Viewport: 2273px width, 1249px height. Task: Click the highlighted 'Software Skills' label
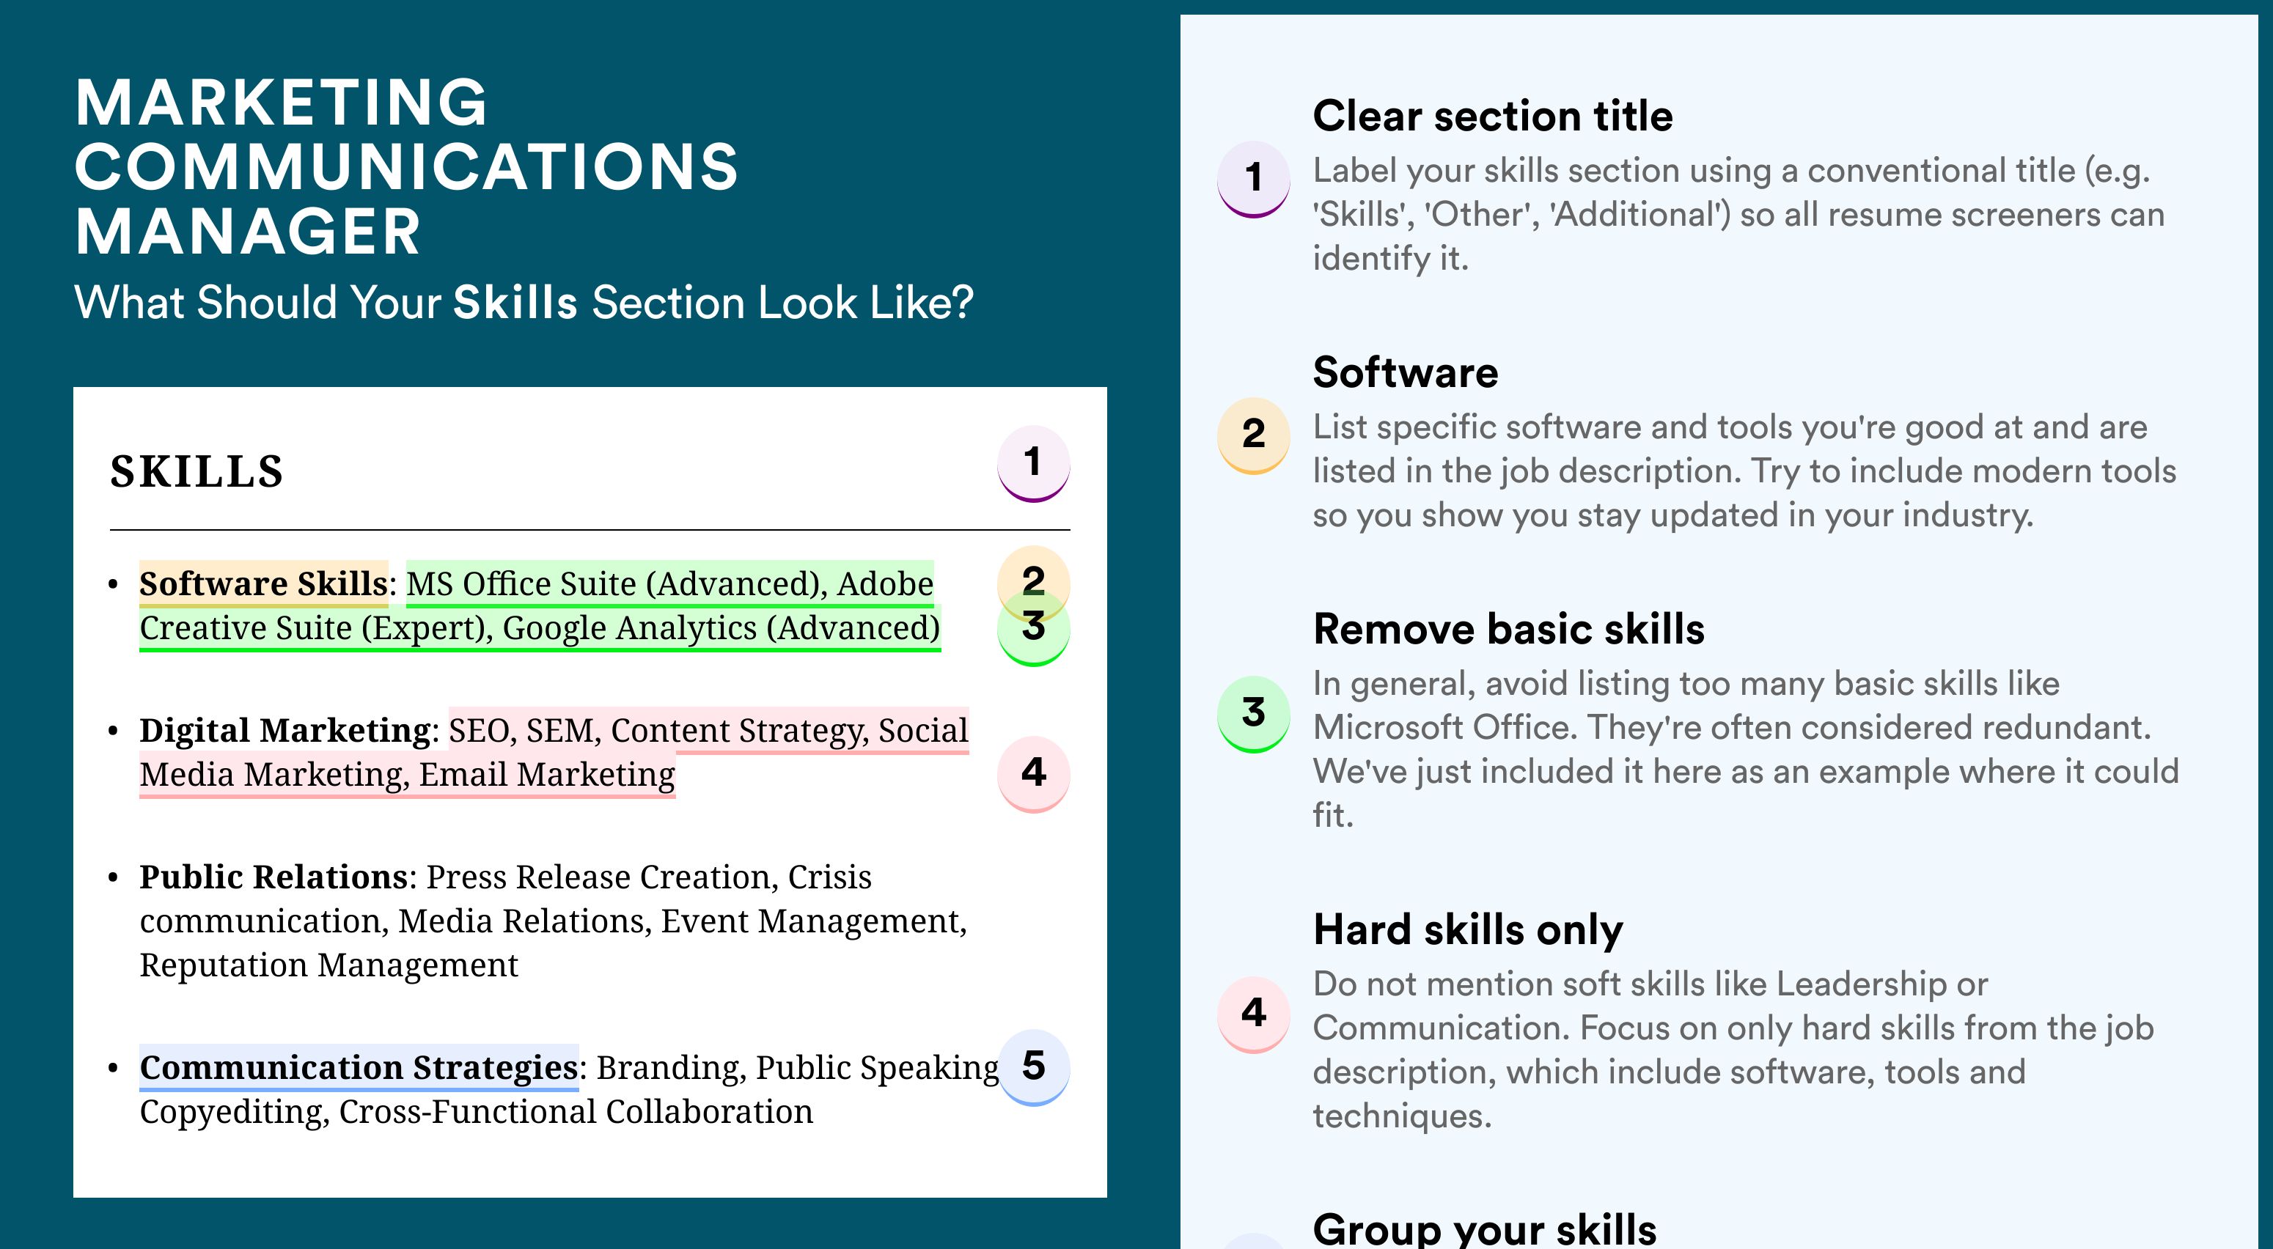(264, 584)
